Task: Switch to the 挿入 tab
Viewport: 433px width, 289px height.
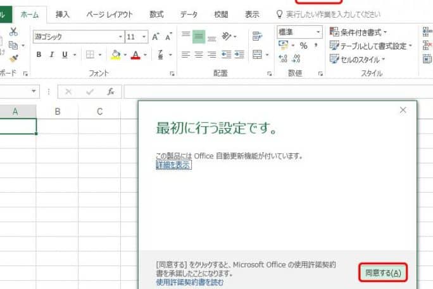Action: (x=63, y=13)
